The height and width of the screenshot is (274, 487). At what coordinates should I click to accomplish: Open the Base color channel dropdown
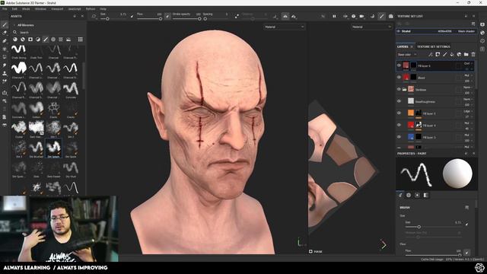407,54
